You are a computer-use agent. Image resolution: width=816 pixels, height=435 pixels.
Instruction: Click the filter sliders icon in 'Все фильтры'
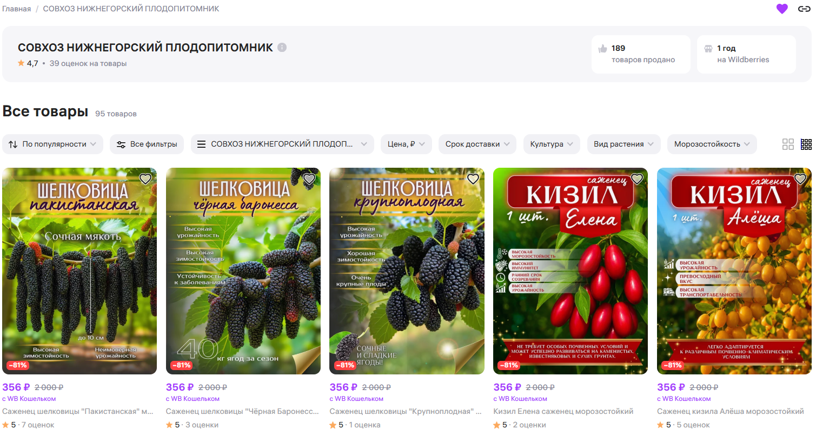(x=121, y=144)
